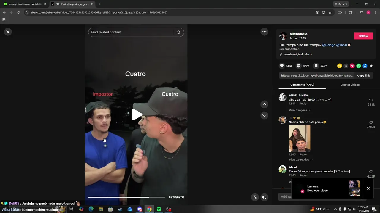Open the three-dot video options menu
Viewport: 380px width, 213px height.
(264, 32)
